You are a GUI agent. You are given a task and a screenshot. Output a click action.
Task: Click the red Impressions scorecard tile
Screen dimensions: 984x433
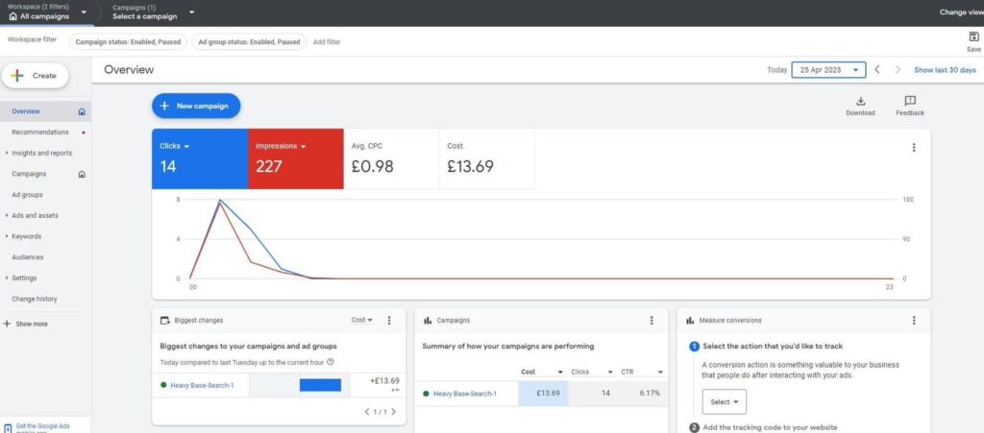[296, 158]
